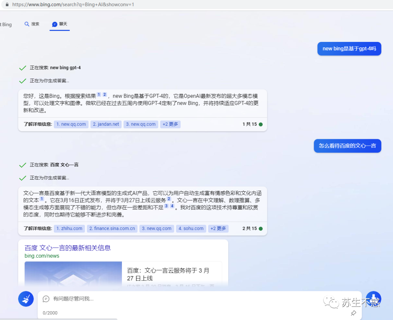
Task: Click user message new bing是基于gpt-4吗
Action: click(x=349, y=49)
